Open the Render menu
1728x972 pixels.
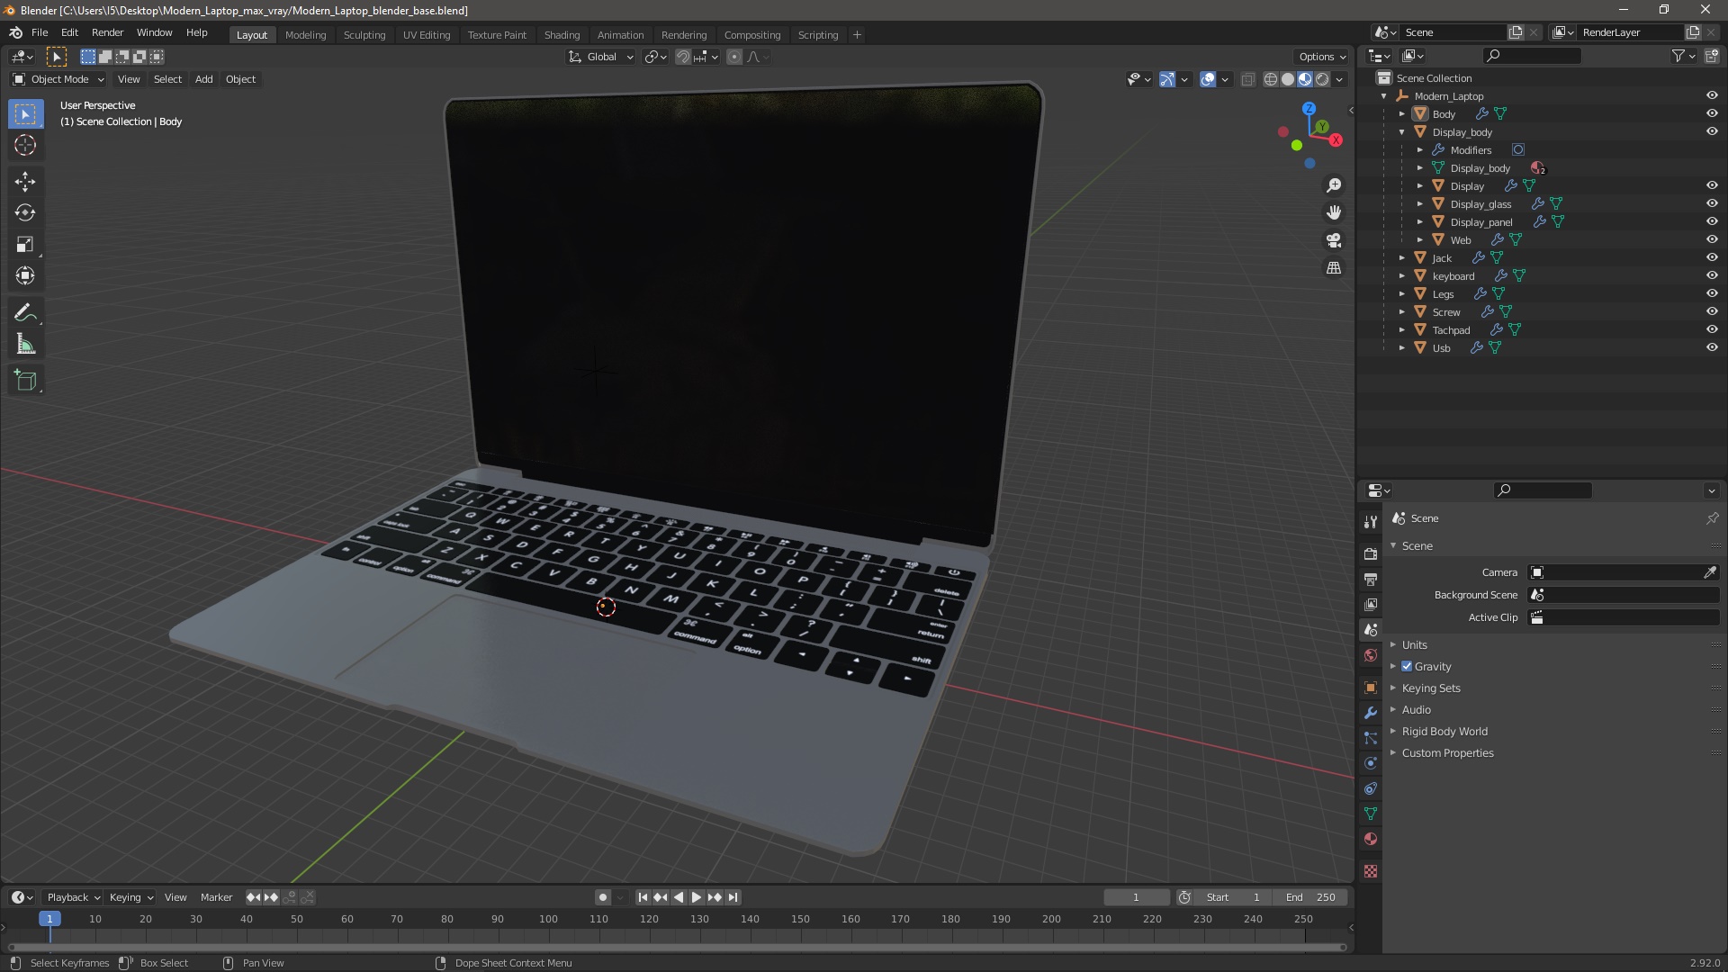[107, 32]
